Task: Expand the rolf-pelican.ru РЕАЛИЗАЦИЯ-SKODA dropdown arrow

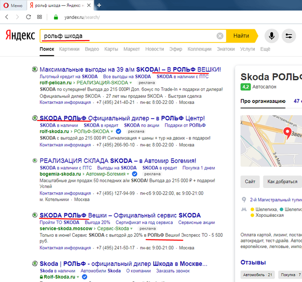Action: [131, 83]
